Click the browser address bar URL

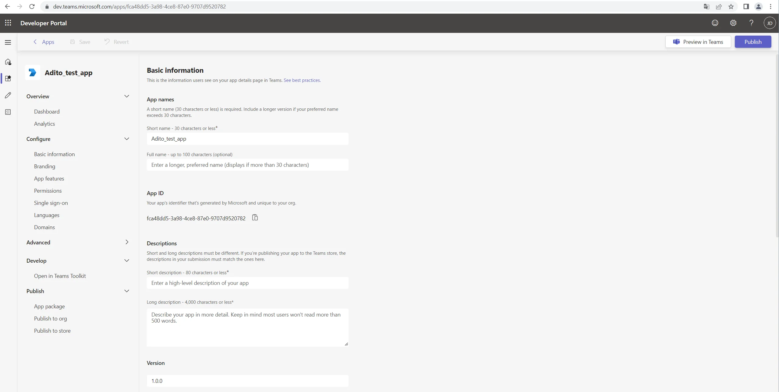click(139, 6)
